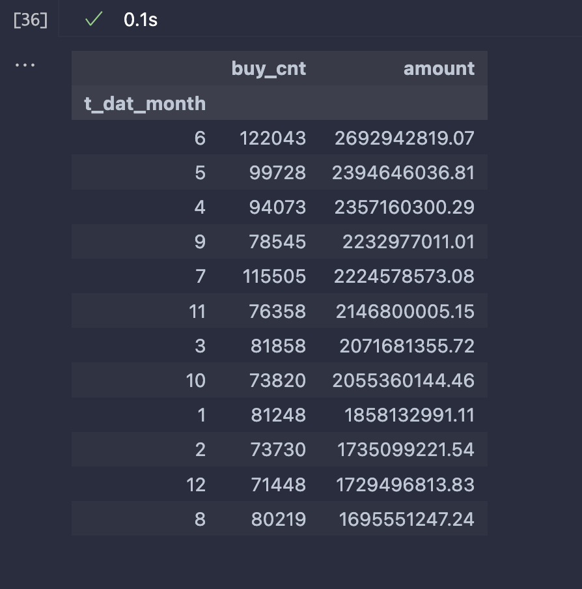
Task: Click cell execution count [36]
Action: (31, 20)
